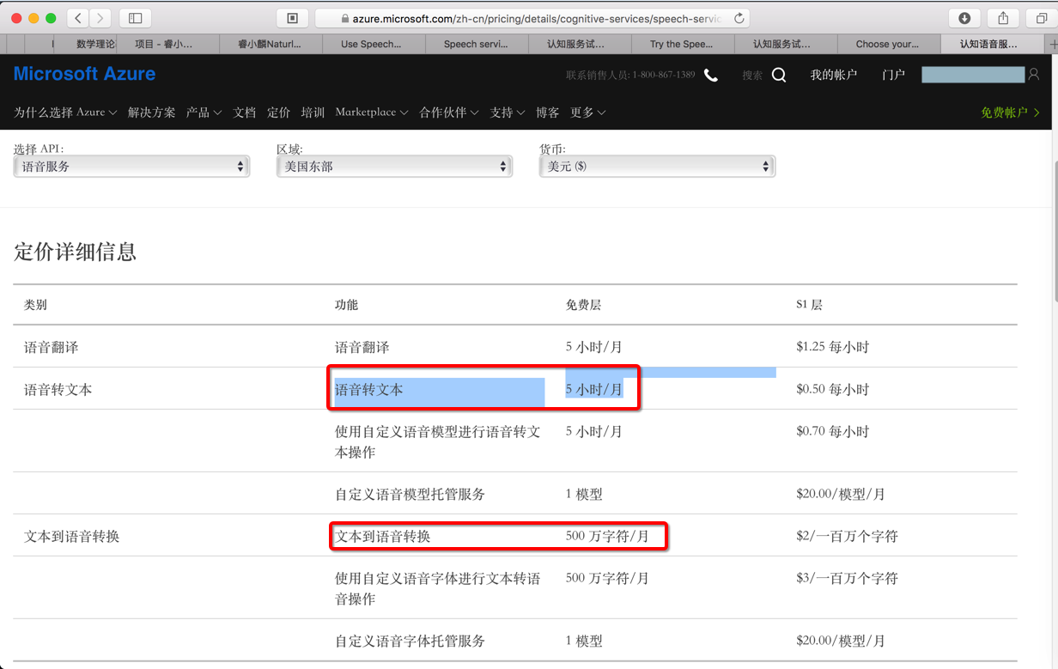Click the user profile icon
Viewport: 1058px width, 669px height.
[x=1034, y=76]
